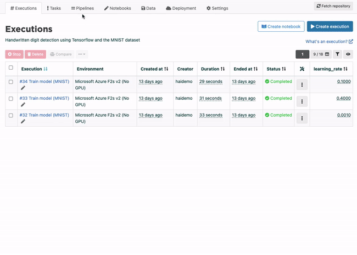
Task: Open the three-dot menu for execution #33
Action: pos(302,101)
